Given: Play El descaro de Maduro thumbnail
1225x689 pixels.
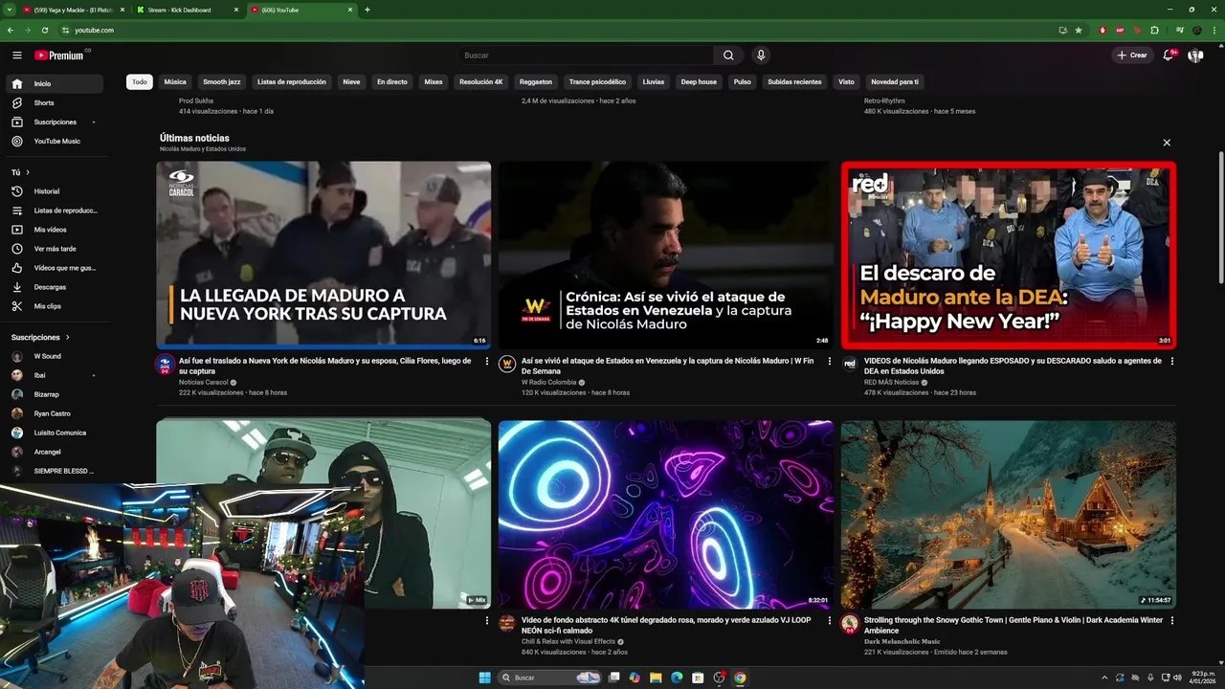Looking at the screenshot, I should click(1009, 255).
